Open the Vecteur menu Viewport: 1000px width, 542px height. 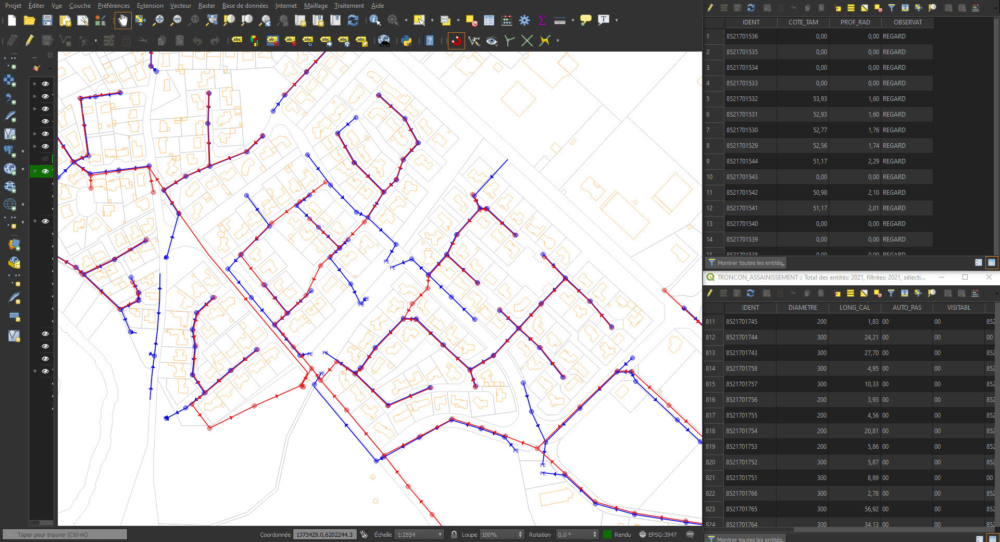pos(181,6)
